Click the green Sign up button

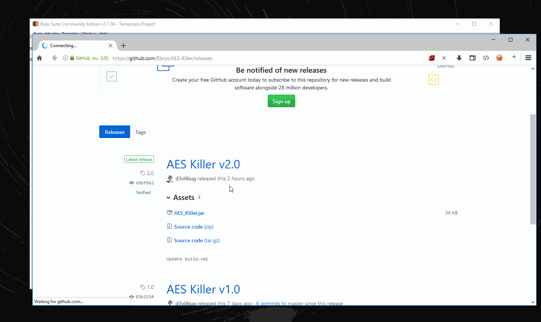point(281,101)
